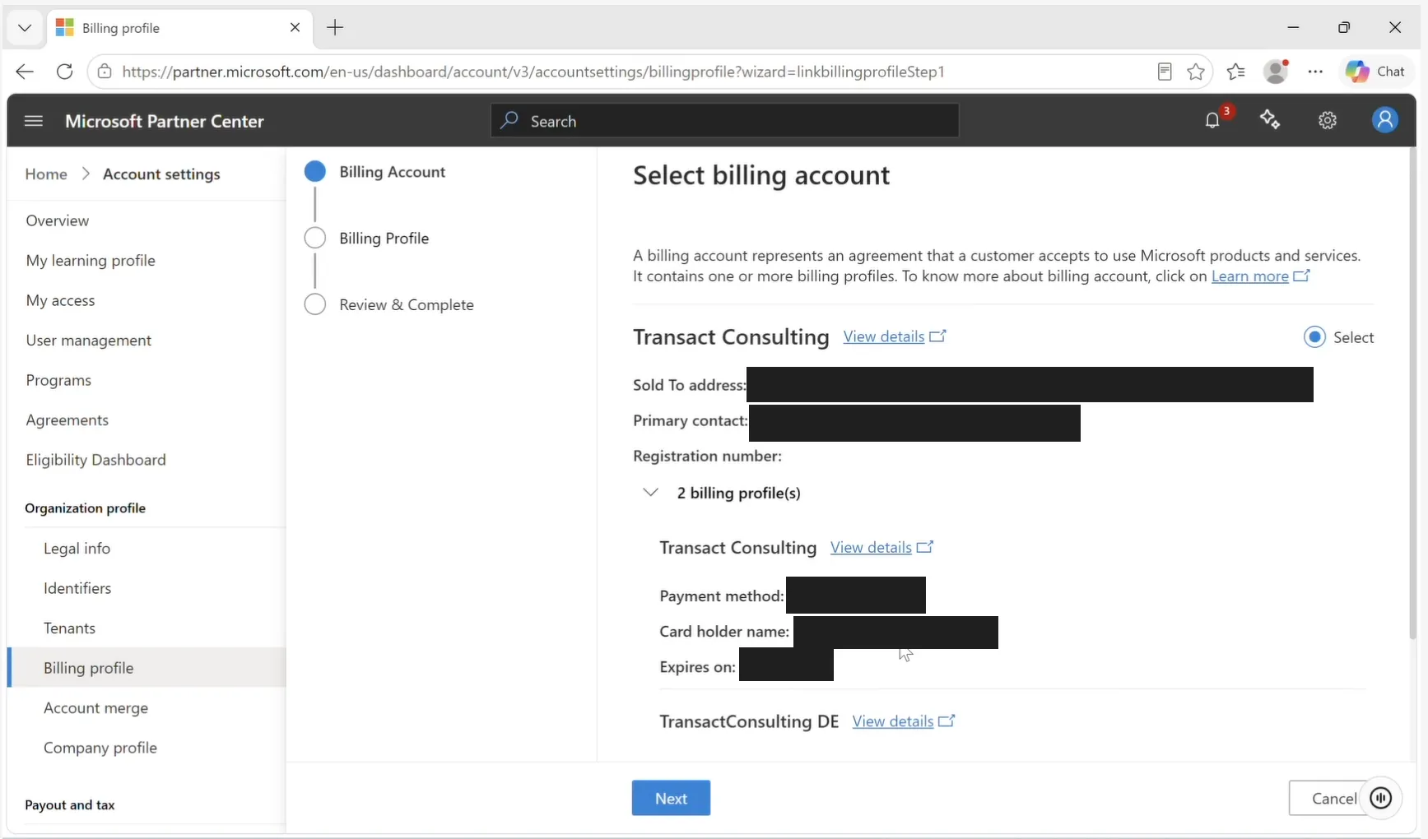The width and height of the screenshot is (1428, 839).
Task: Open Eligibility Dashboard in the sidebar
Action: click(x=95, y=460)
